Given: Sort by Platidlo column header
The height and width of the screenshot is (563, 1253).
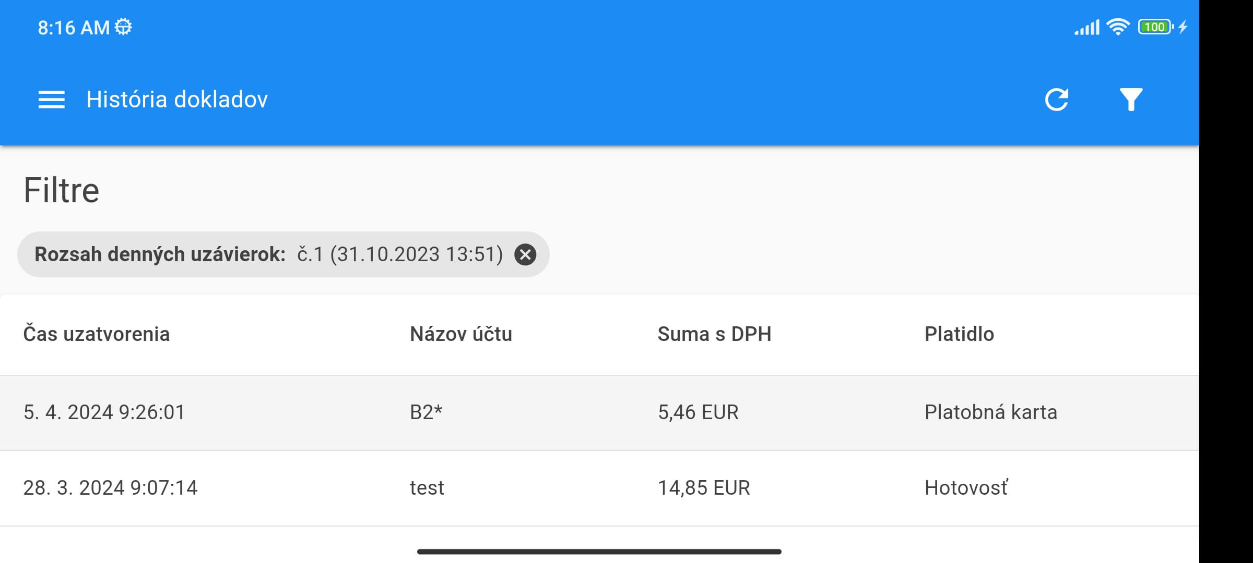Looking at the screenshot, I should (x=960, y=334).
